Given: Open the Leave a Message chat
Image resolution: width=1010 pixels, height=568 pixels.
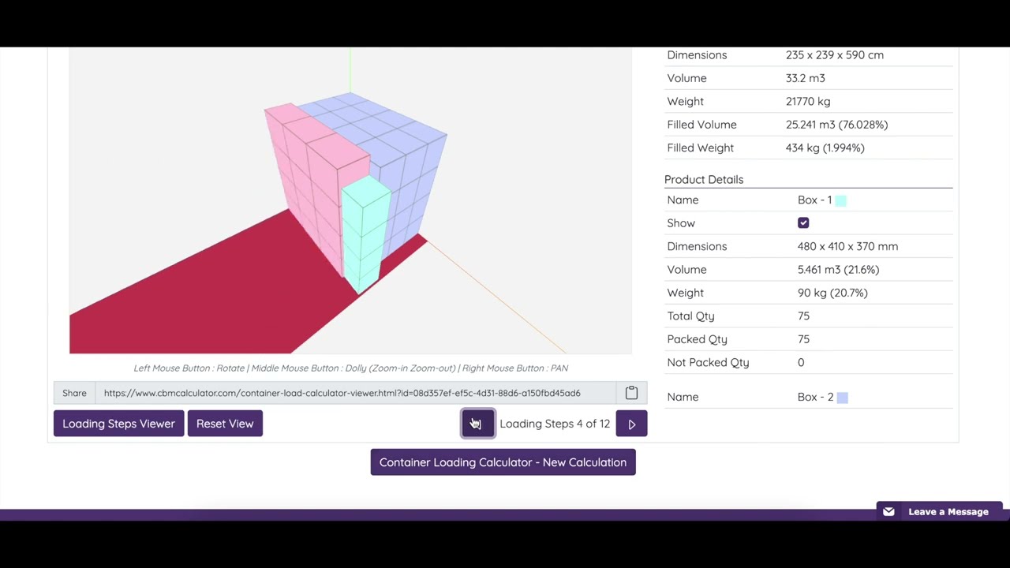Looking at the screenshot, I should (939, 511).
